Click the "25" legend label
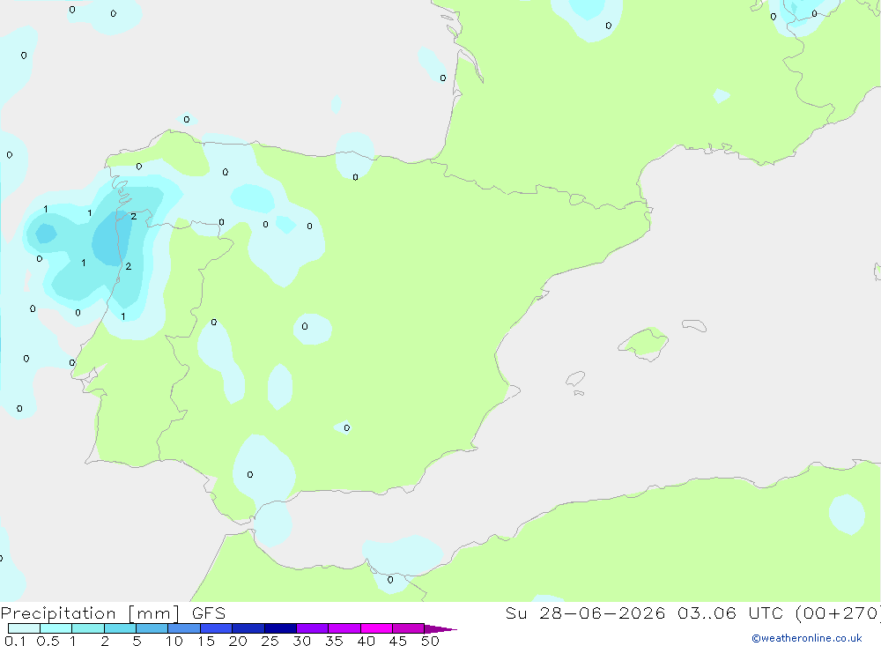881x646 pixels. click(270, 641)
